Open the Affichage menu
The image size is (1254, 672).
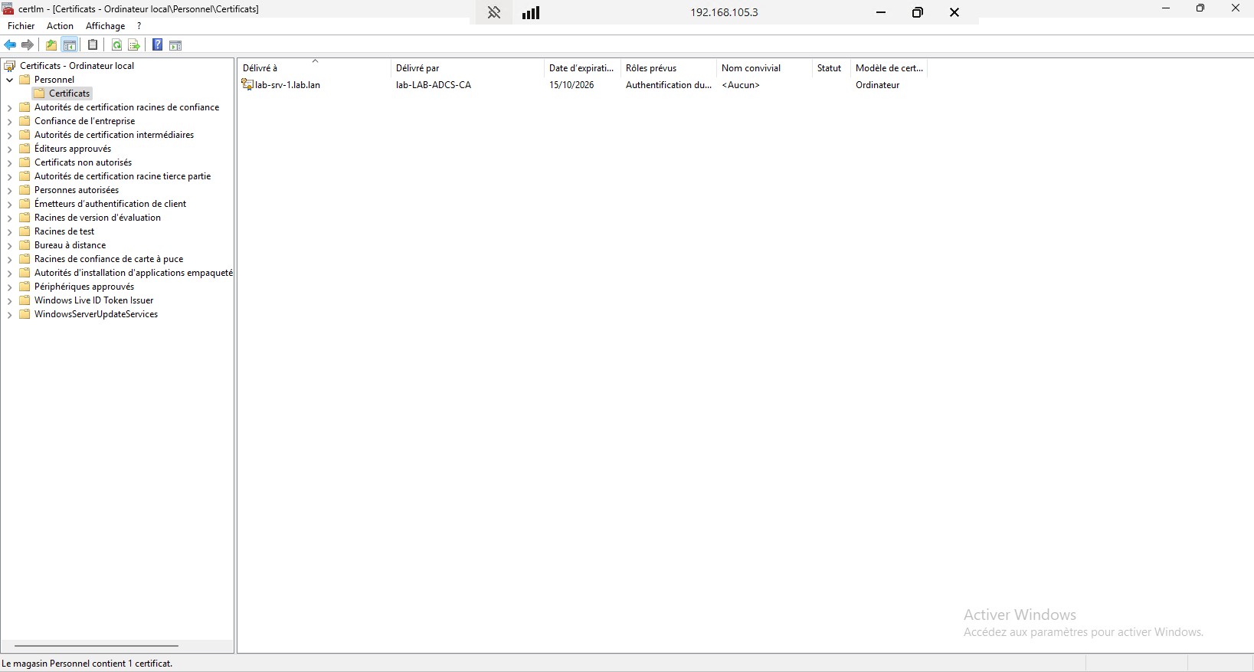tap(105, 26)
